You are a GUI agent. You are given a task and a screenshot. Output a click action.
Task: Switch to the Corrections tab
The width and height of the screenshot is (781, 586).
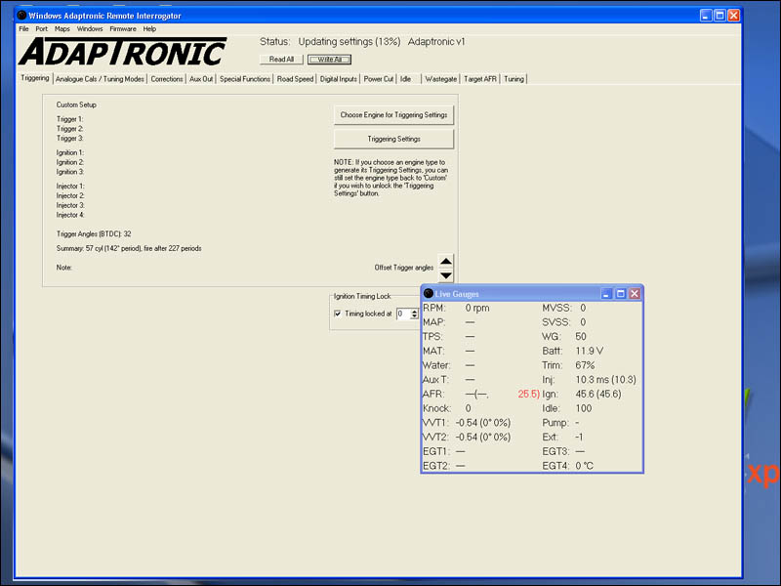pyautogui.click(x=167, y=79)
